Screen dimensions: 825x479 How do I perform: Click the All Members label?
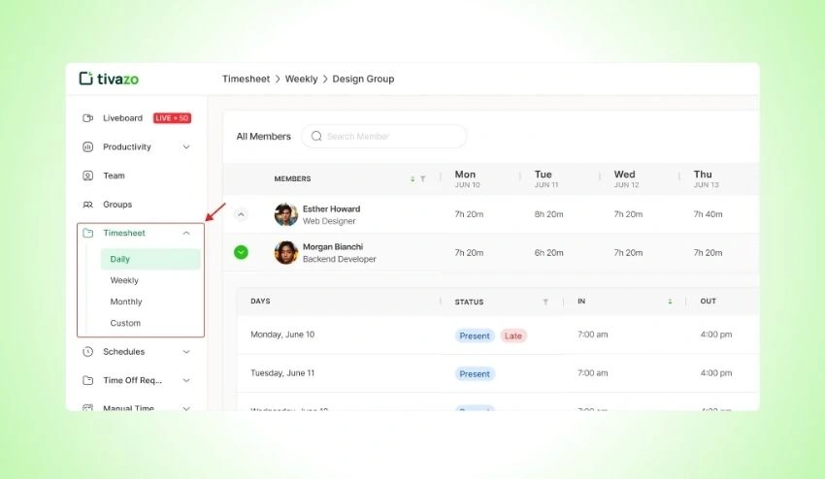(x=264, y=136)
